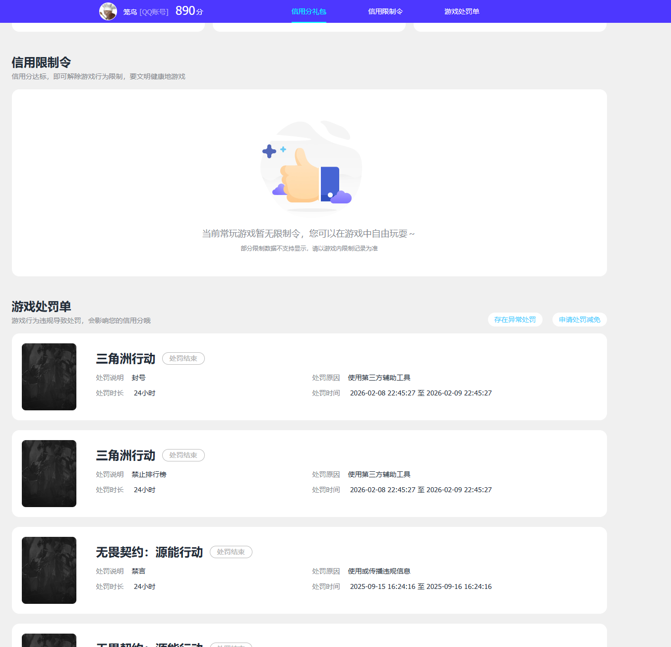Click the 部分限制数据不支持显示 note

(x=309, y=248)
